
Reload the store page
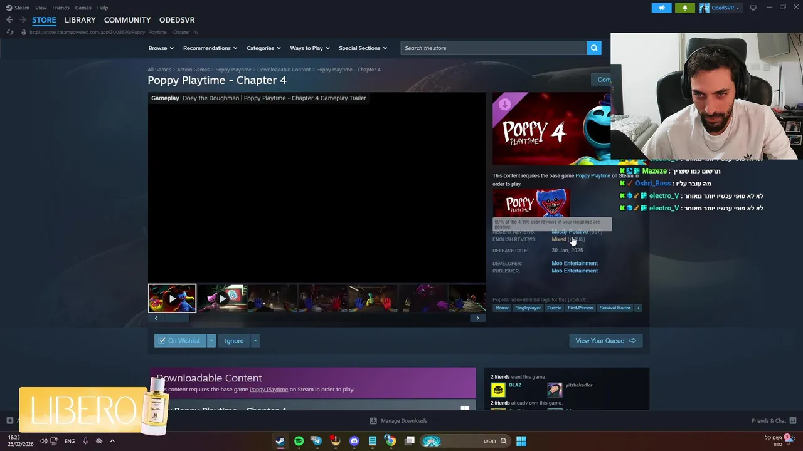(x=10, y=32)
